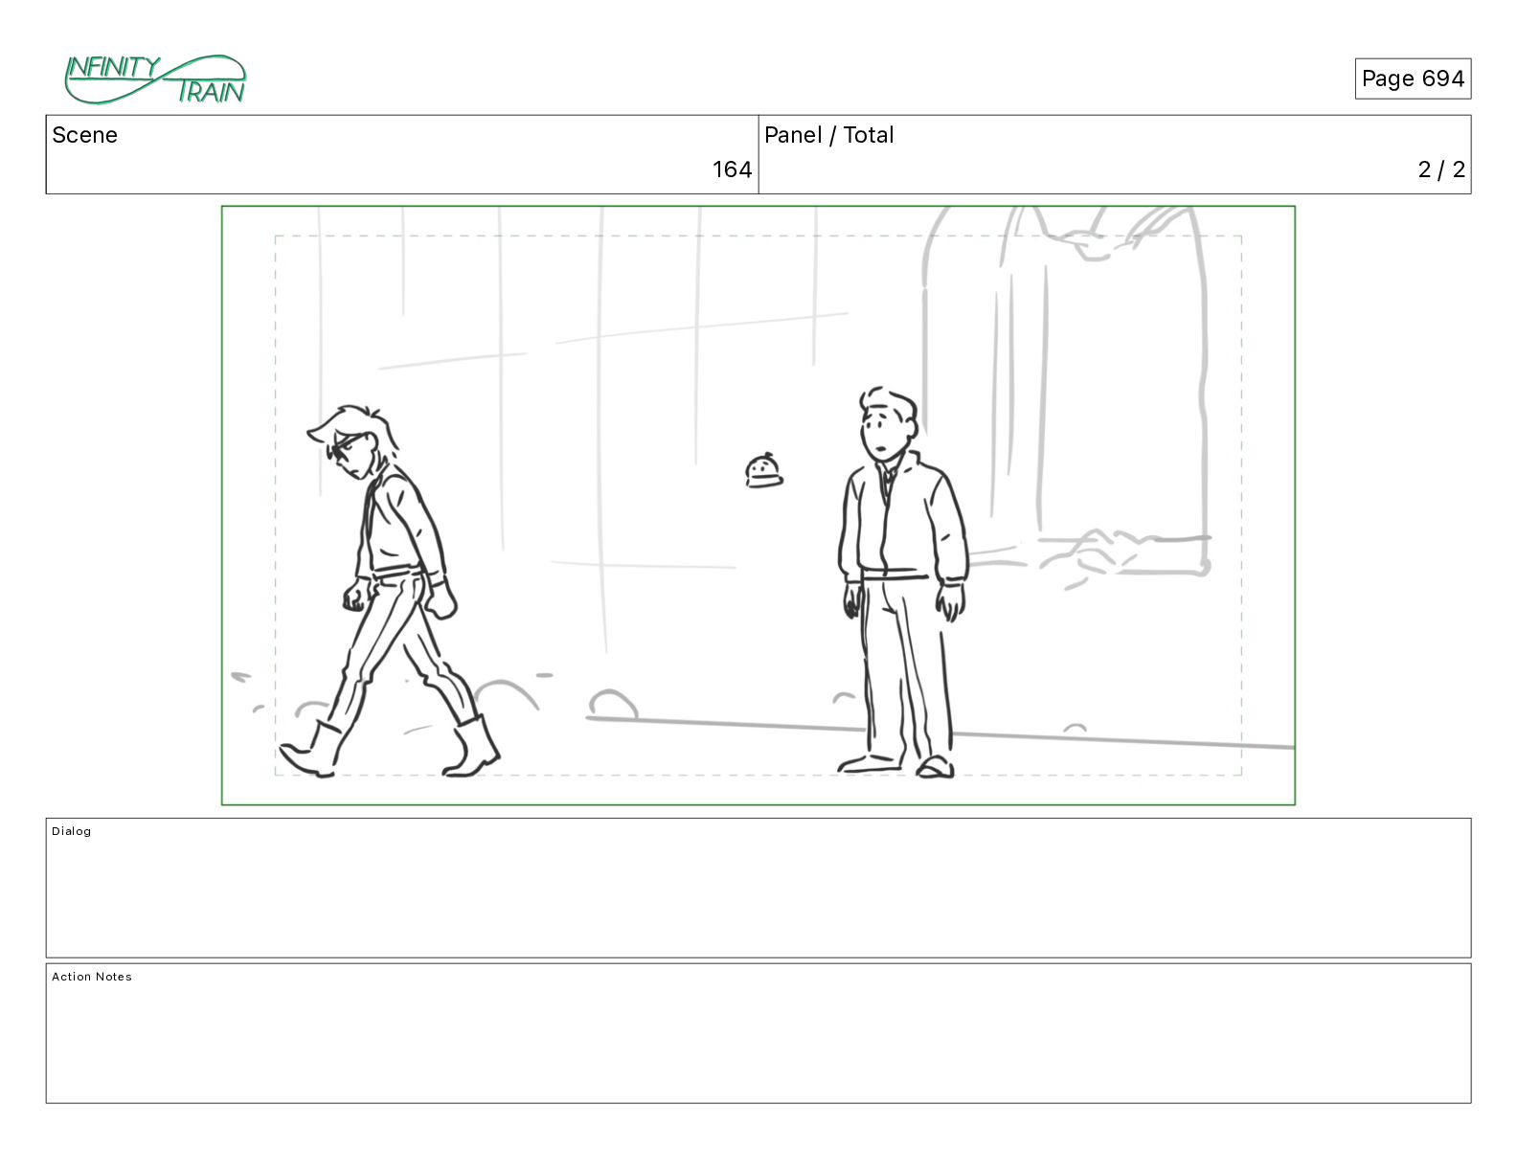Image resolution: width=1517 pixels, height=1172 pixels.
Task: Select the Action Notes field label
Action: point(92,977)
